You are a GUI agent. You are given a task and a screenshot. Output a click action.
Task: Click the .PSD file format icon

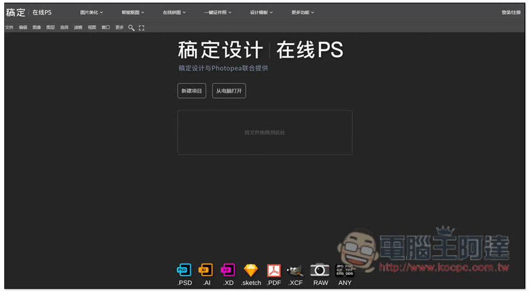tap(184, 270)
